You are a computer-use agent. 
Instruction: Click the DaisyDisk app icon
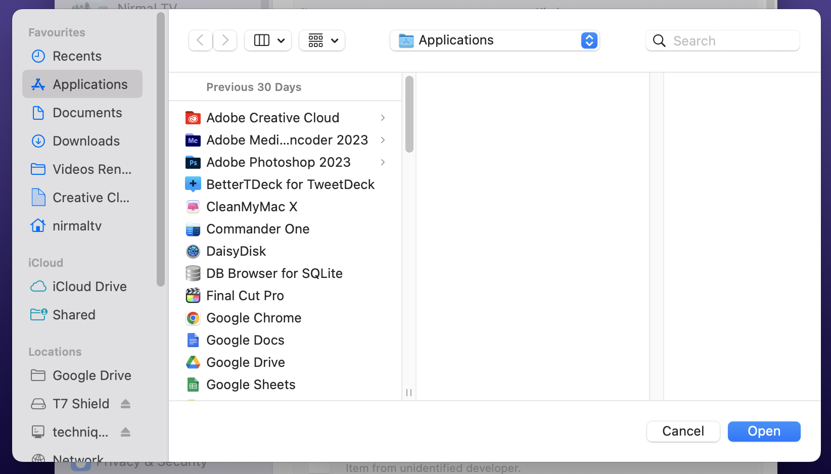[x=193, y=251]
